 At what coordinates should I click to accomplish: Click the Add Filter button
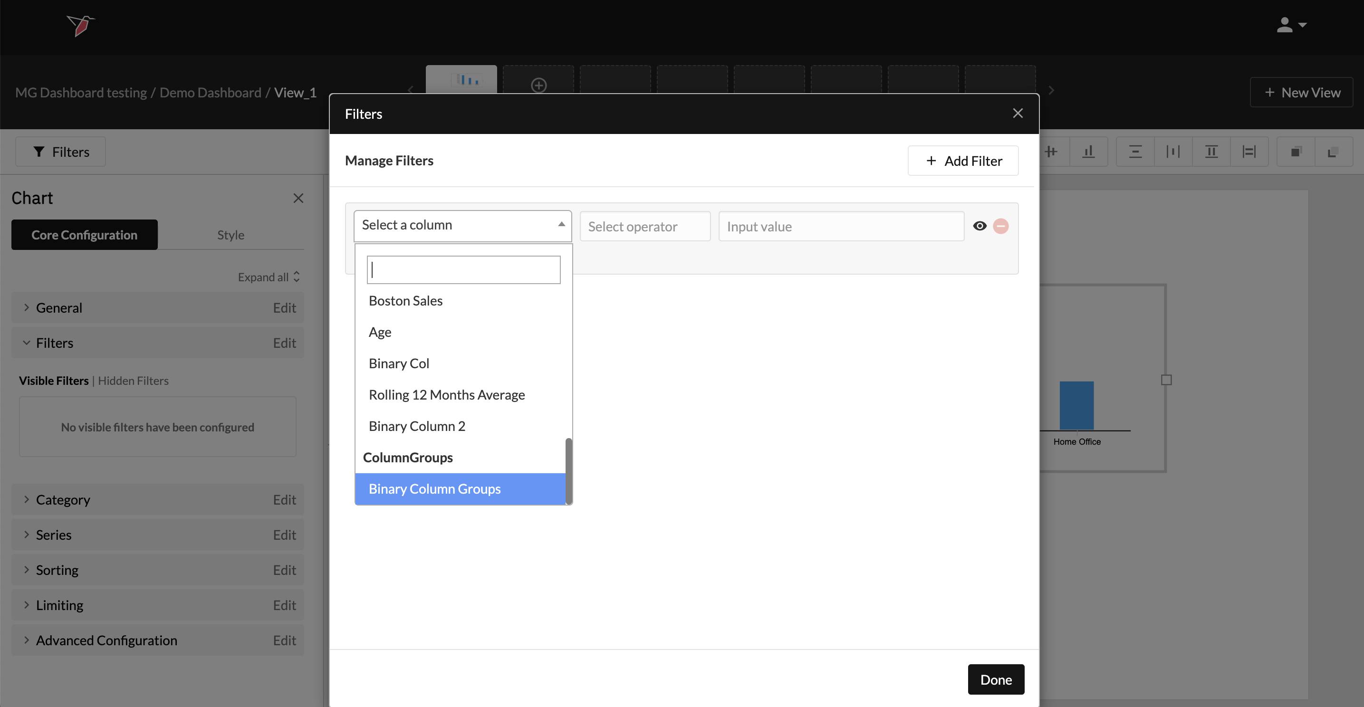(962, 160)
